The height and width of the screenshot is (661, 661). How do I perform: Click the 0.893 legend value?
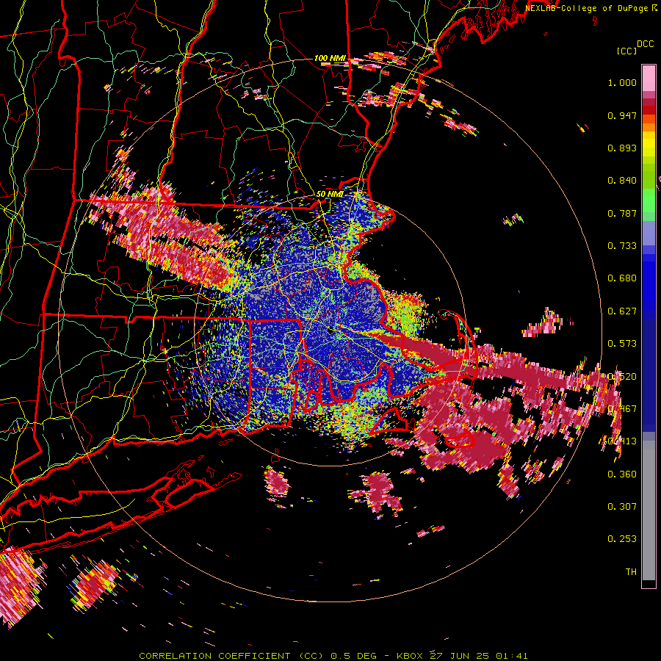[622, 148]
